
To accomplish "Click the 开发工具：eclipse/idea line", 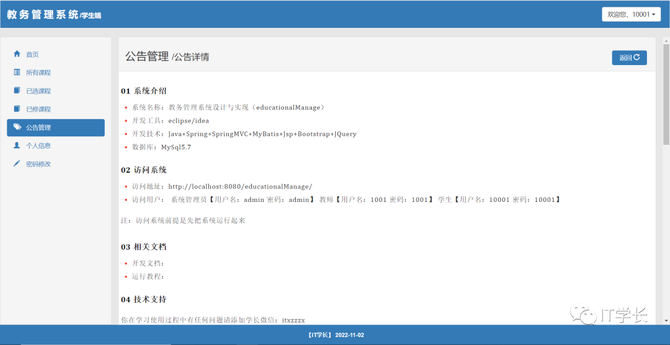I will pos(171,120).
